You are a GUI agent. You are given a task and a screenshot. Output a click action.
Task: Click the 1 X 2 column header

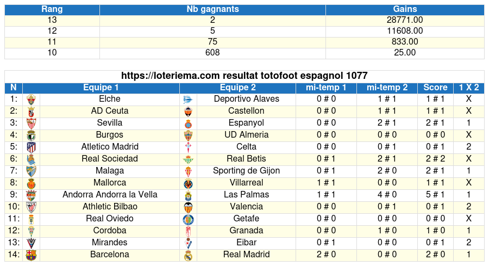[x=469, y=88]
